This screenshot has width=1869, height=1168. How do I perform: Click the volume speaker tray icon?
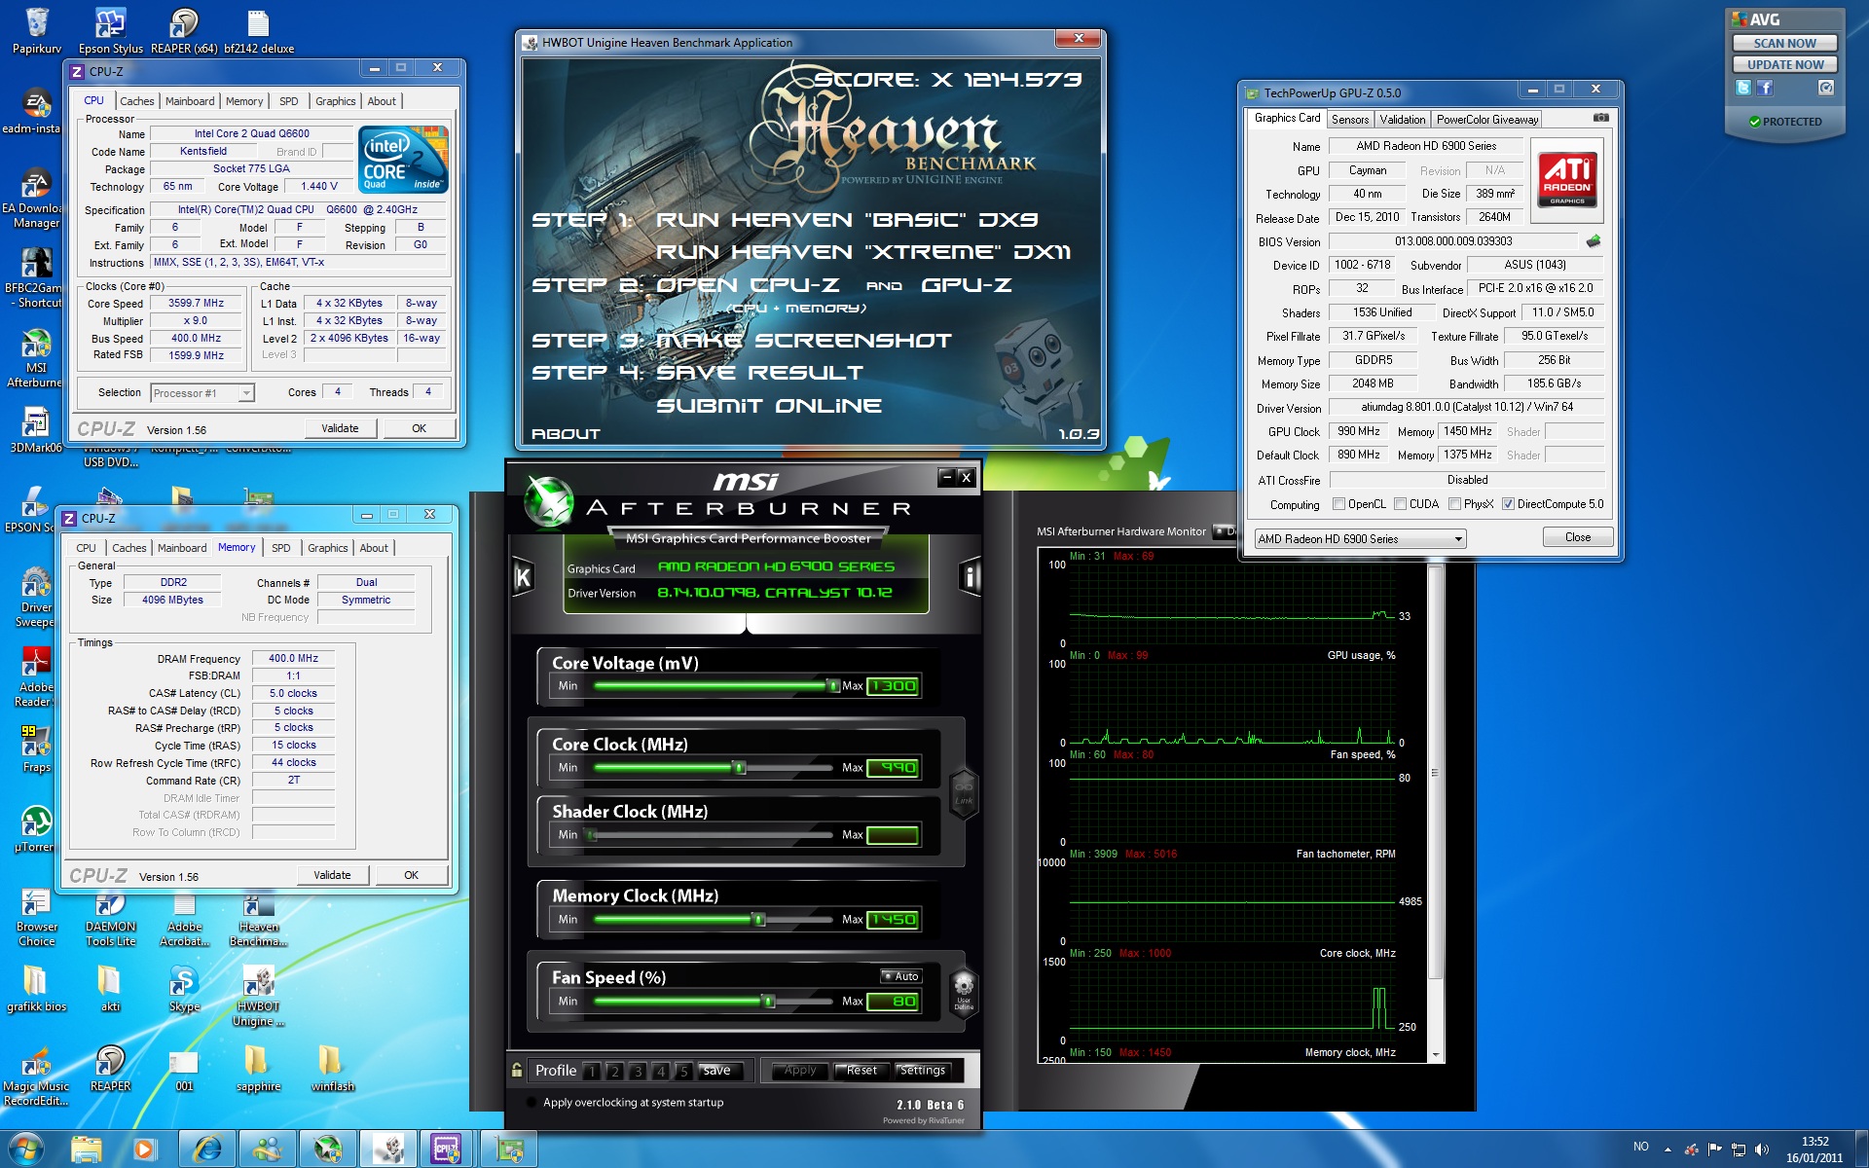(1761, 1150)
